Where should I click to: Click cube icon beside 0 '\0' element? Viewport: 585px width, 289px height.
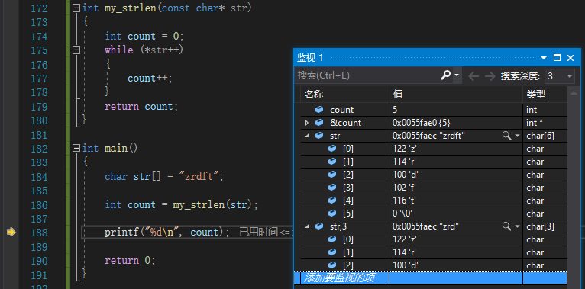pyautogui.click(x=332, y=214)
